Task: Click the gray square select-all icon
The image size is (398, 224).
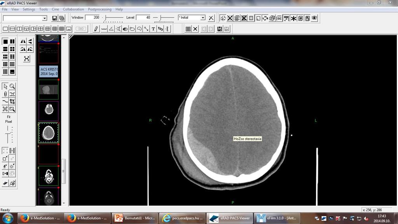Action: [x=188, y=29]
